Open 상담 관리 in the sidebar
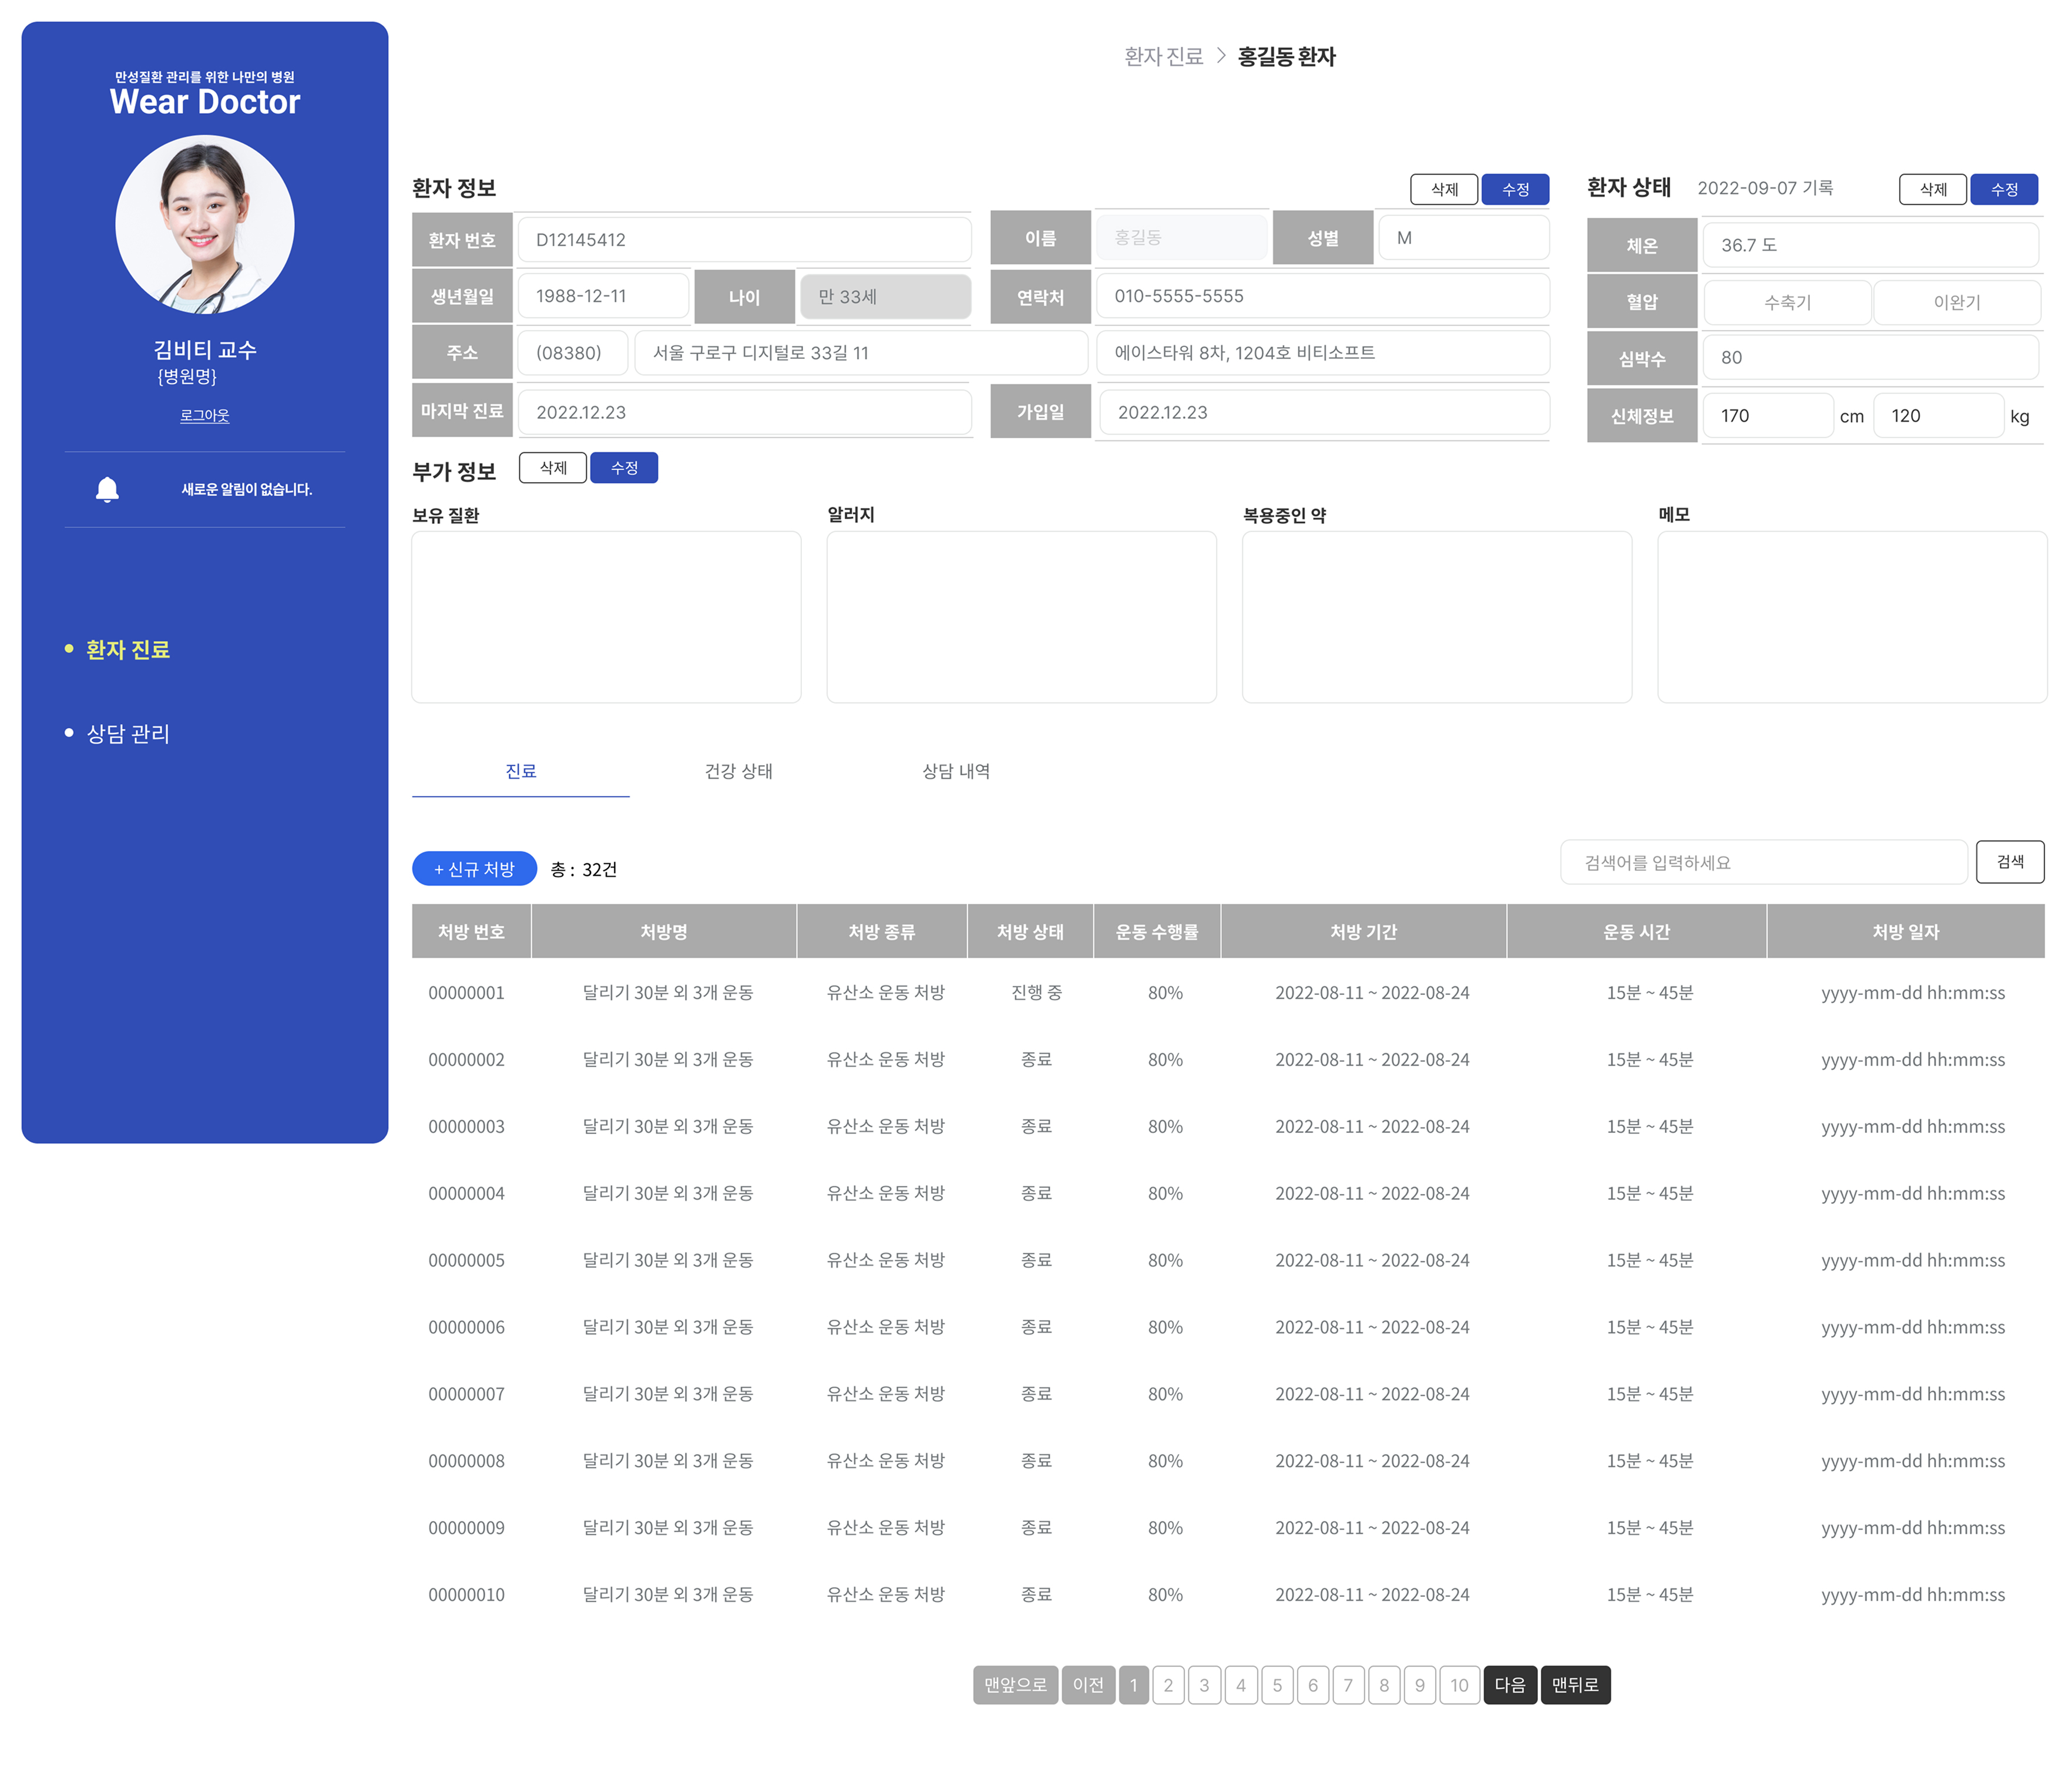The height and width of the screenshot is (1790, 2072). click(x=127, y=734)
